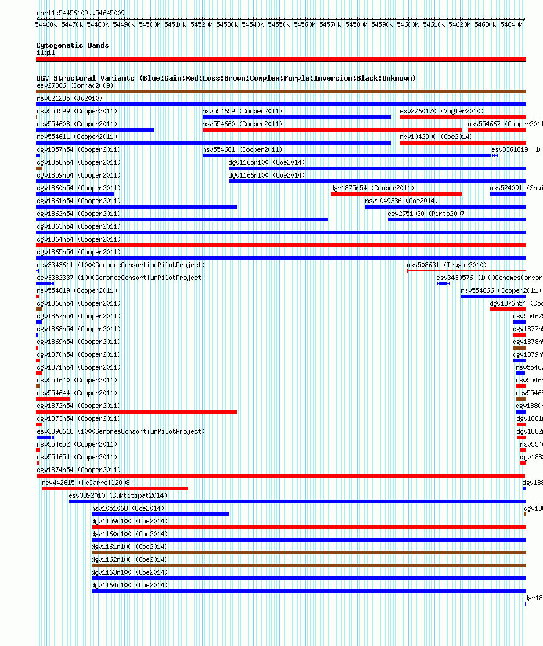The height and width of the screenshot is (646, 543).
Task: Open dgv1869n54 (Cooper2011) entry
Action: (x=79, y=342)
